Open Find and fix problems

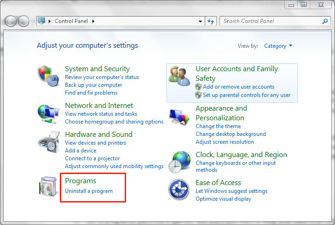coord(91,93)
